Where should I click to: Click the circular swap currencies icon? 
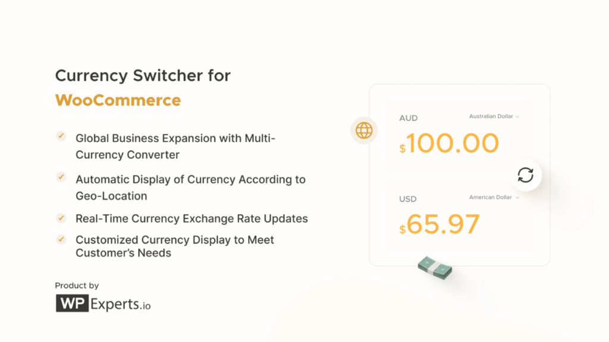click(x=525, y=175)
